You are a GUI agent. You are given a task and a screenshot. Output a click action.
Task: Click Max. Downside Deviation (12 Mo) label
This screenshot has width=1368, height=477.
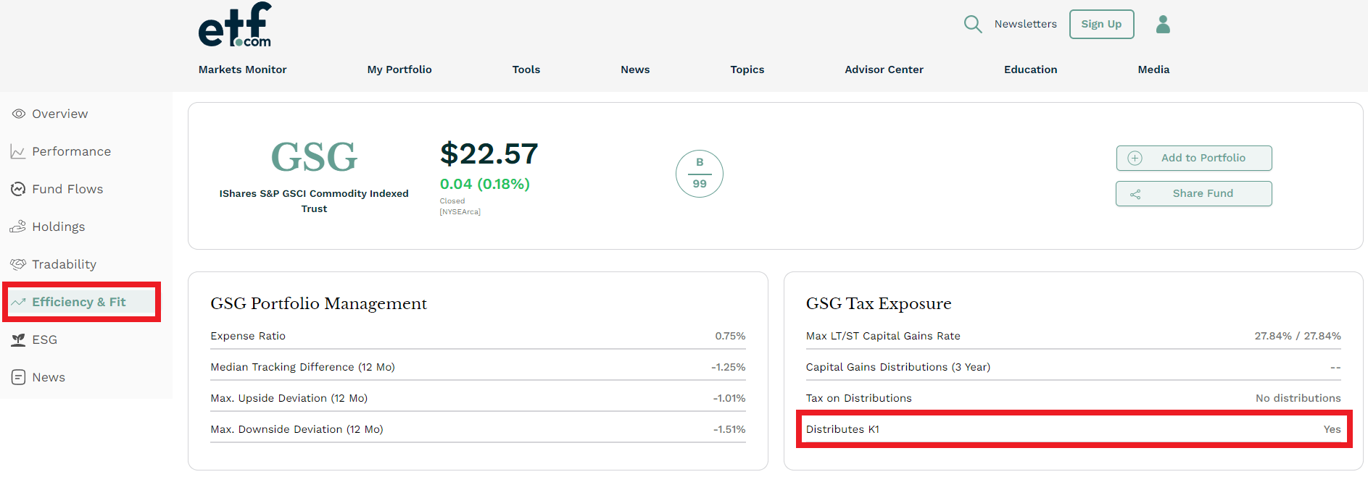pyautogui.click(x=297, y=429)
